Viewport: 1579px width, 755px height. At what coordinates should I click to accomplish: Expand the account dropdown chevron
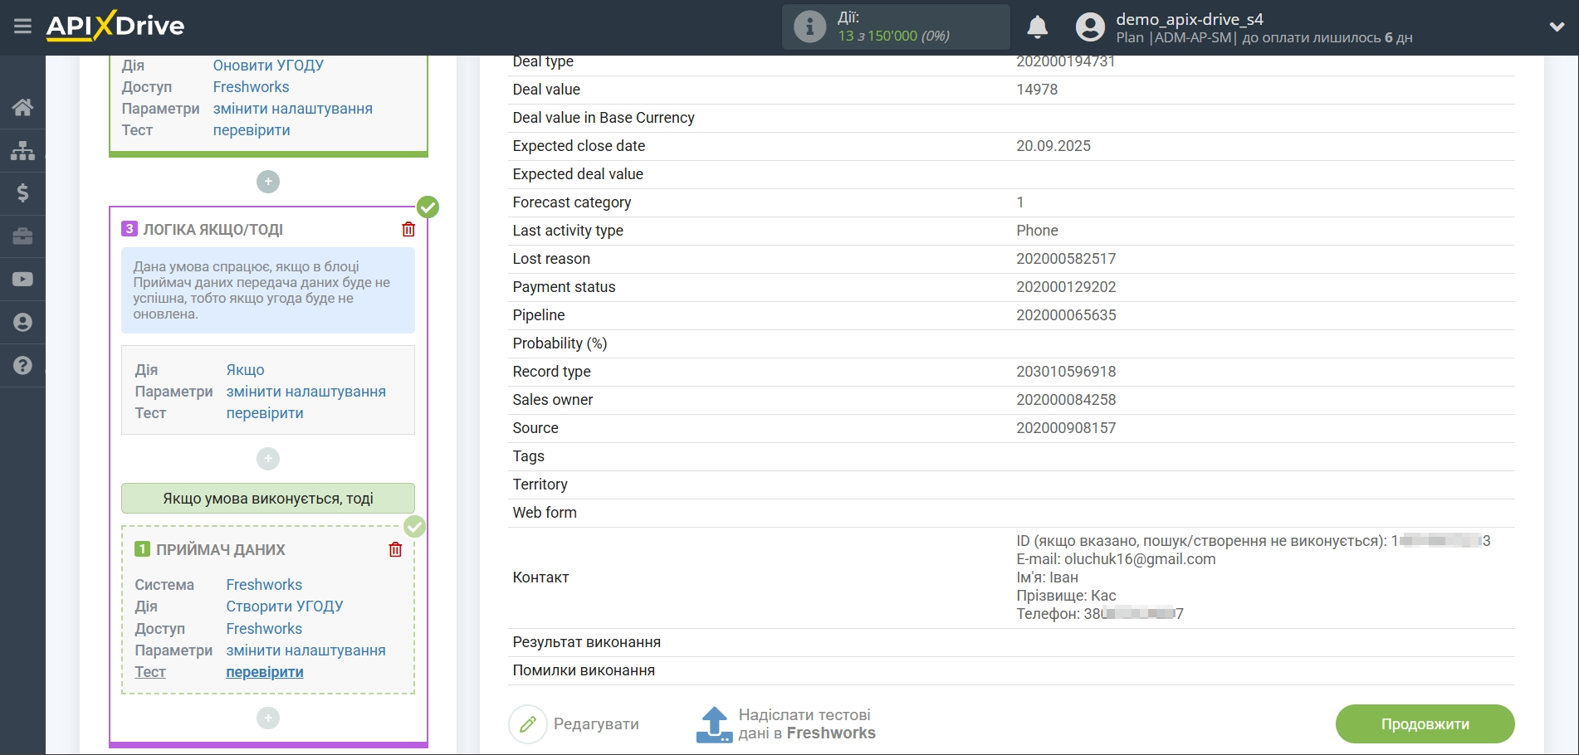[x=1557, y=27]
